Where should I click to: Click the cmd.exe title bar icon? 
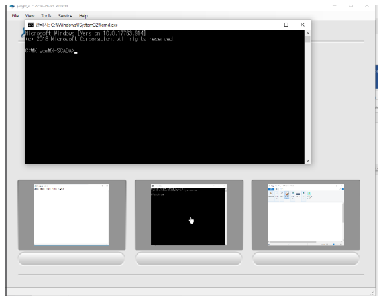pyautogui.click(x=30, y=25)
